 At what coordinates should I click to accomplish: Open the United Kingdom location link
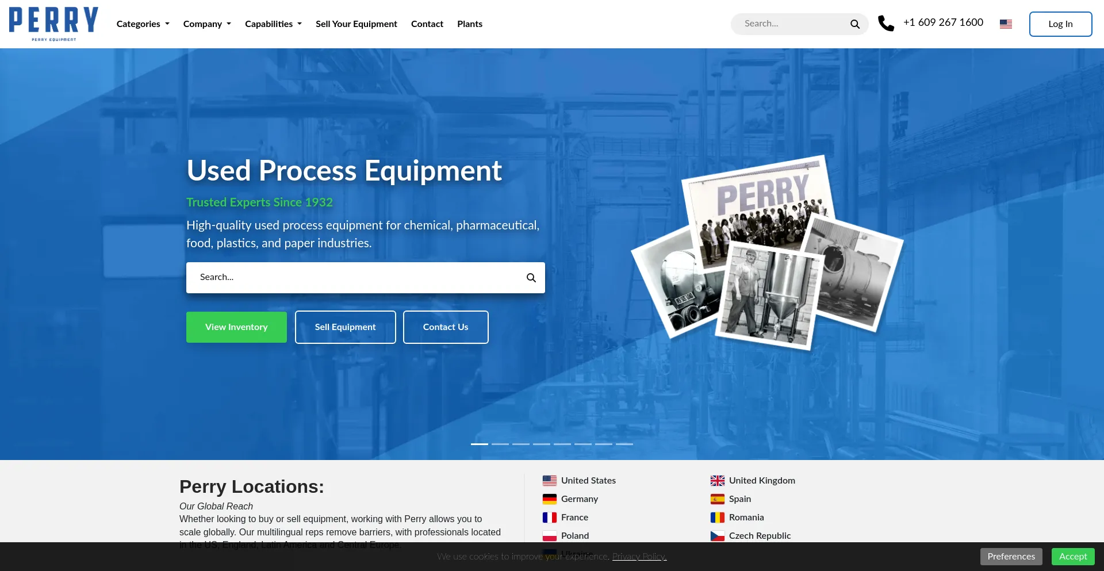coord(762,481)
